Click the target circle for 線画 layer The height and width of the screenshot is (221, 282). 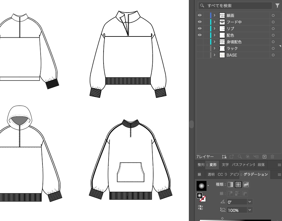[273, 15]
